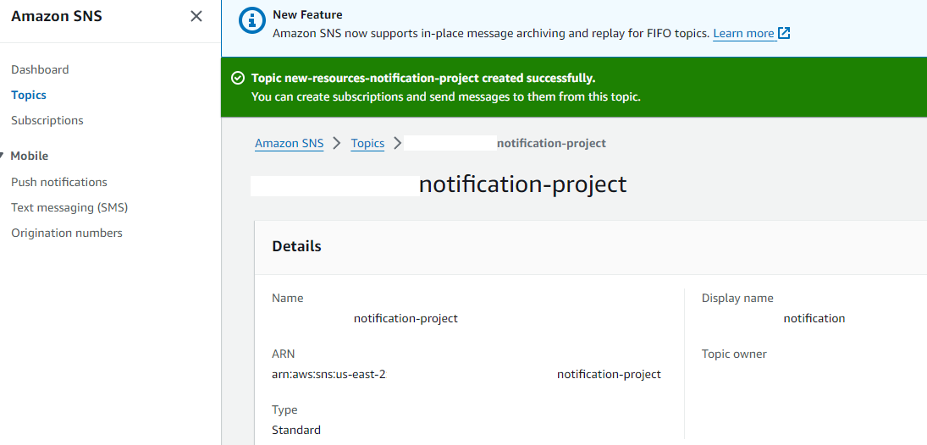Click the blue info icon in New Feature banner
This screenshot has width=927, height=445.
(252, 20)
